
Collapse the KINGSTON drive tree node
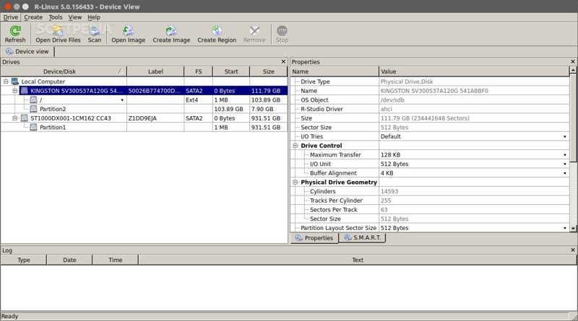[x=14, y=91]
